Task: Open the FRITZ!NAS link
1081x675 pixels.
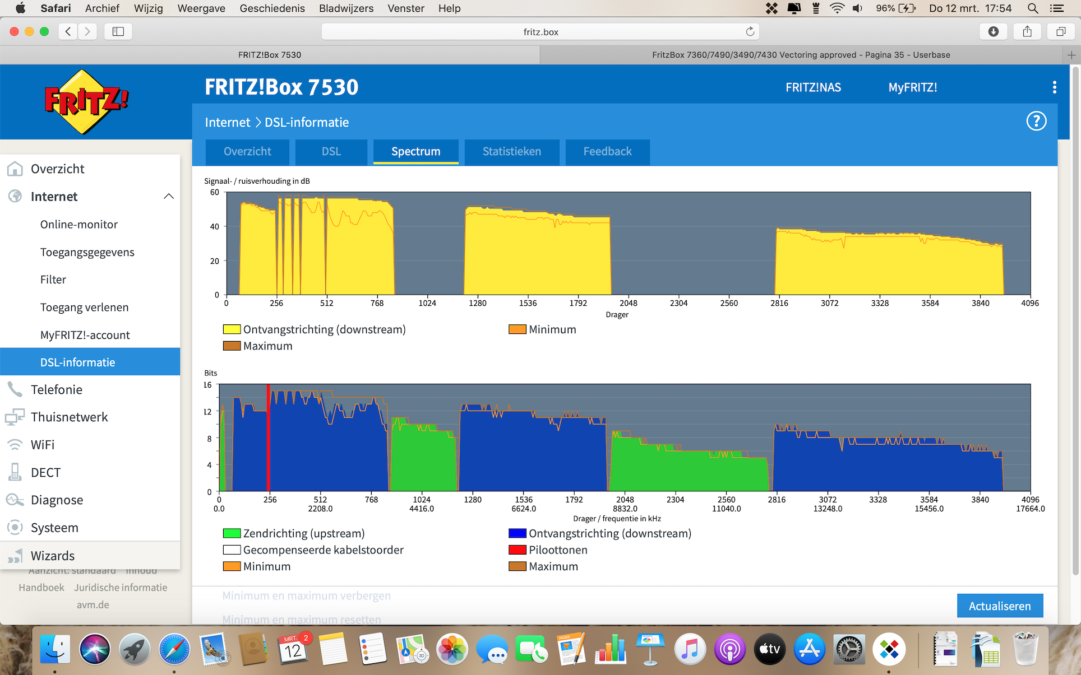Action: [x=812, y=87]
